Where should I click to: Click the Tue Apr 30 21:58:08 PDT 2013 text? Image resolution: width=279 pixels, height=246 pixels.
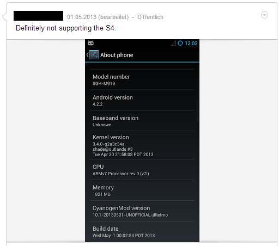coord(123,155)
